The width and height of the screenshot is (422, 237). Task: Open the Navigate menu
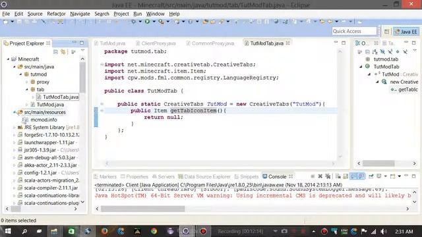pyautogui.click(x=80, y=14)
